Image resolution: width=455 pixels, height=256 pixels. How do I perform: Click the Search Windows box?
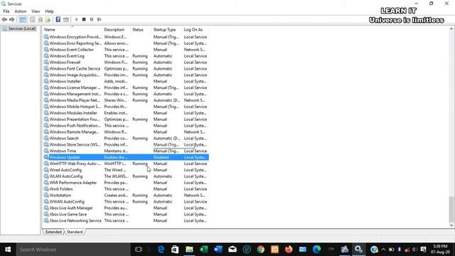73,250
